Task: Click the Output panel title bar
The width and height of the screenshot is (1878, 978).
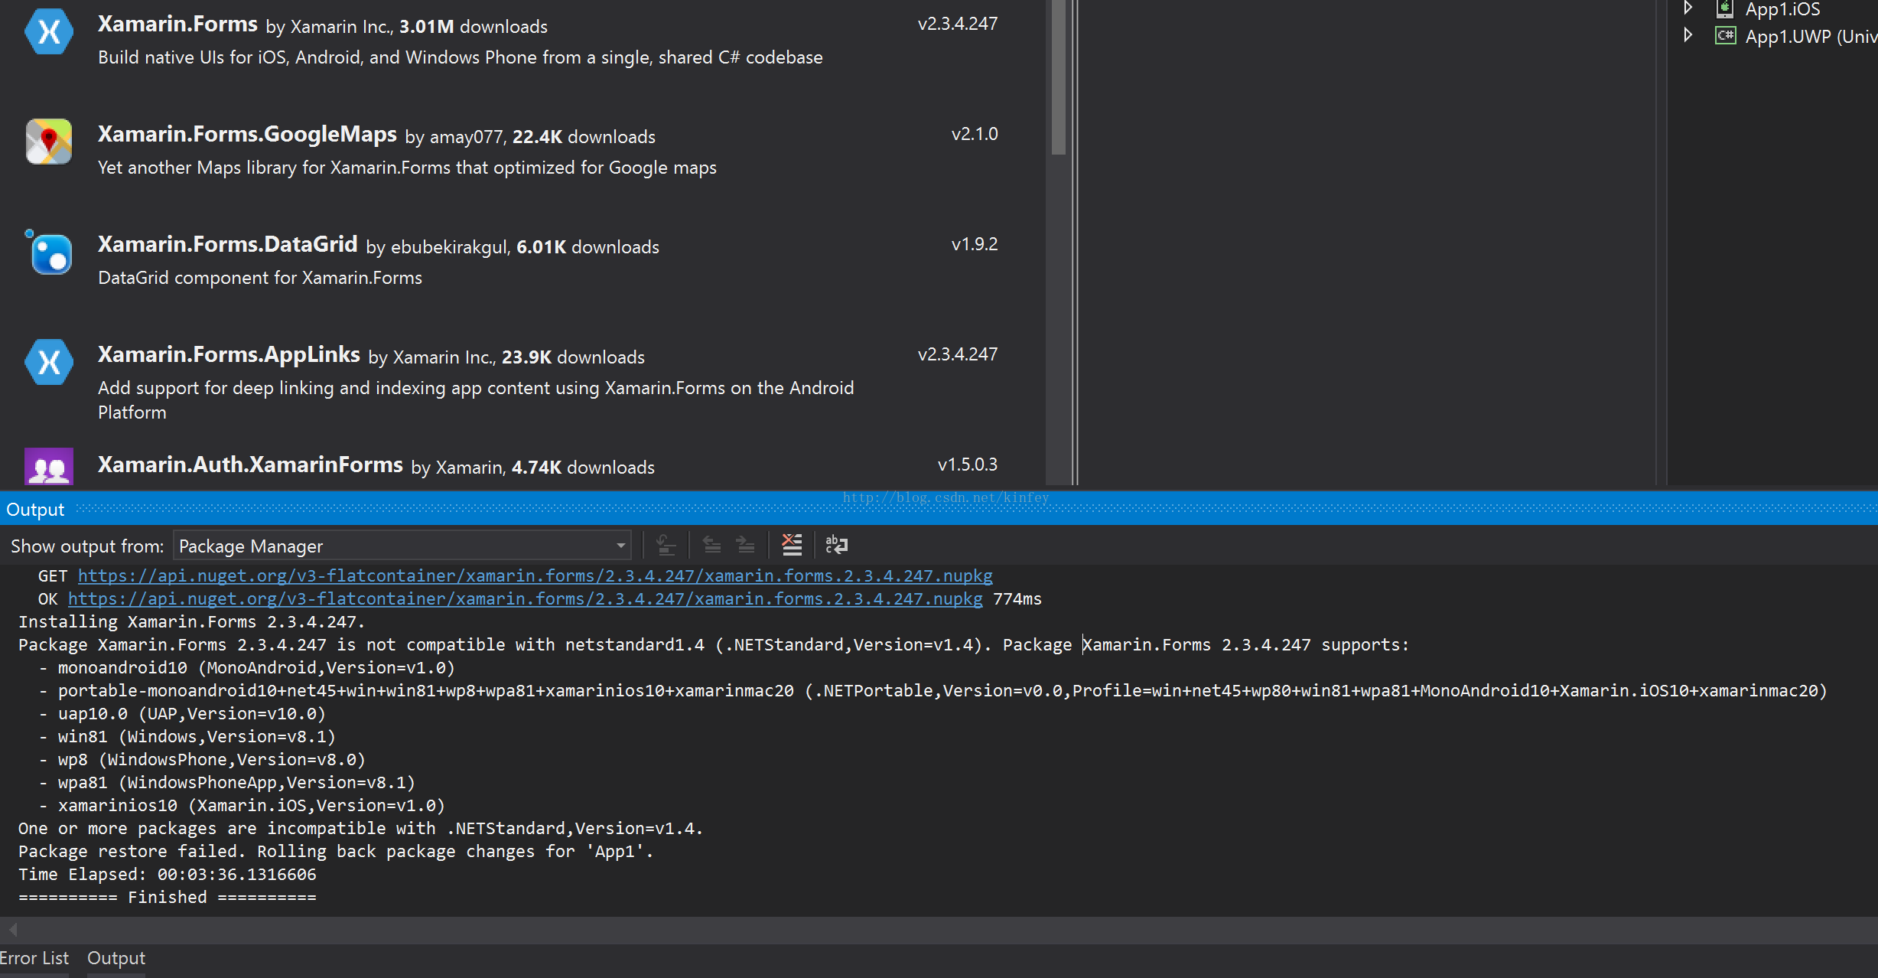Action: (939, 509)
